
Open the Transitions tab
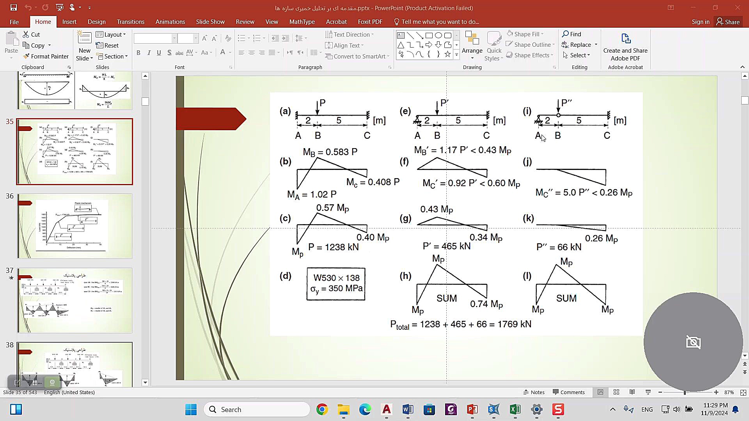(x=130, y=22)
